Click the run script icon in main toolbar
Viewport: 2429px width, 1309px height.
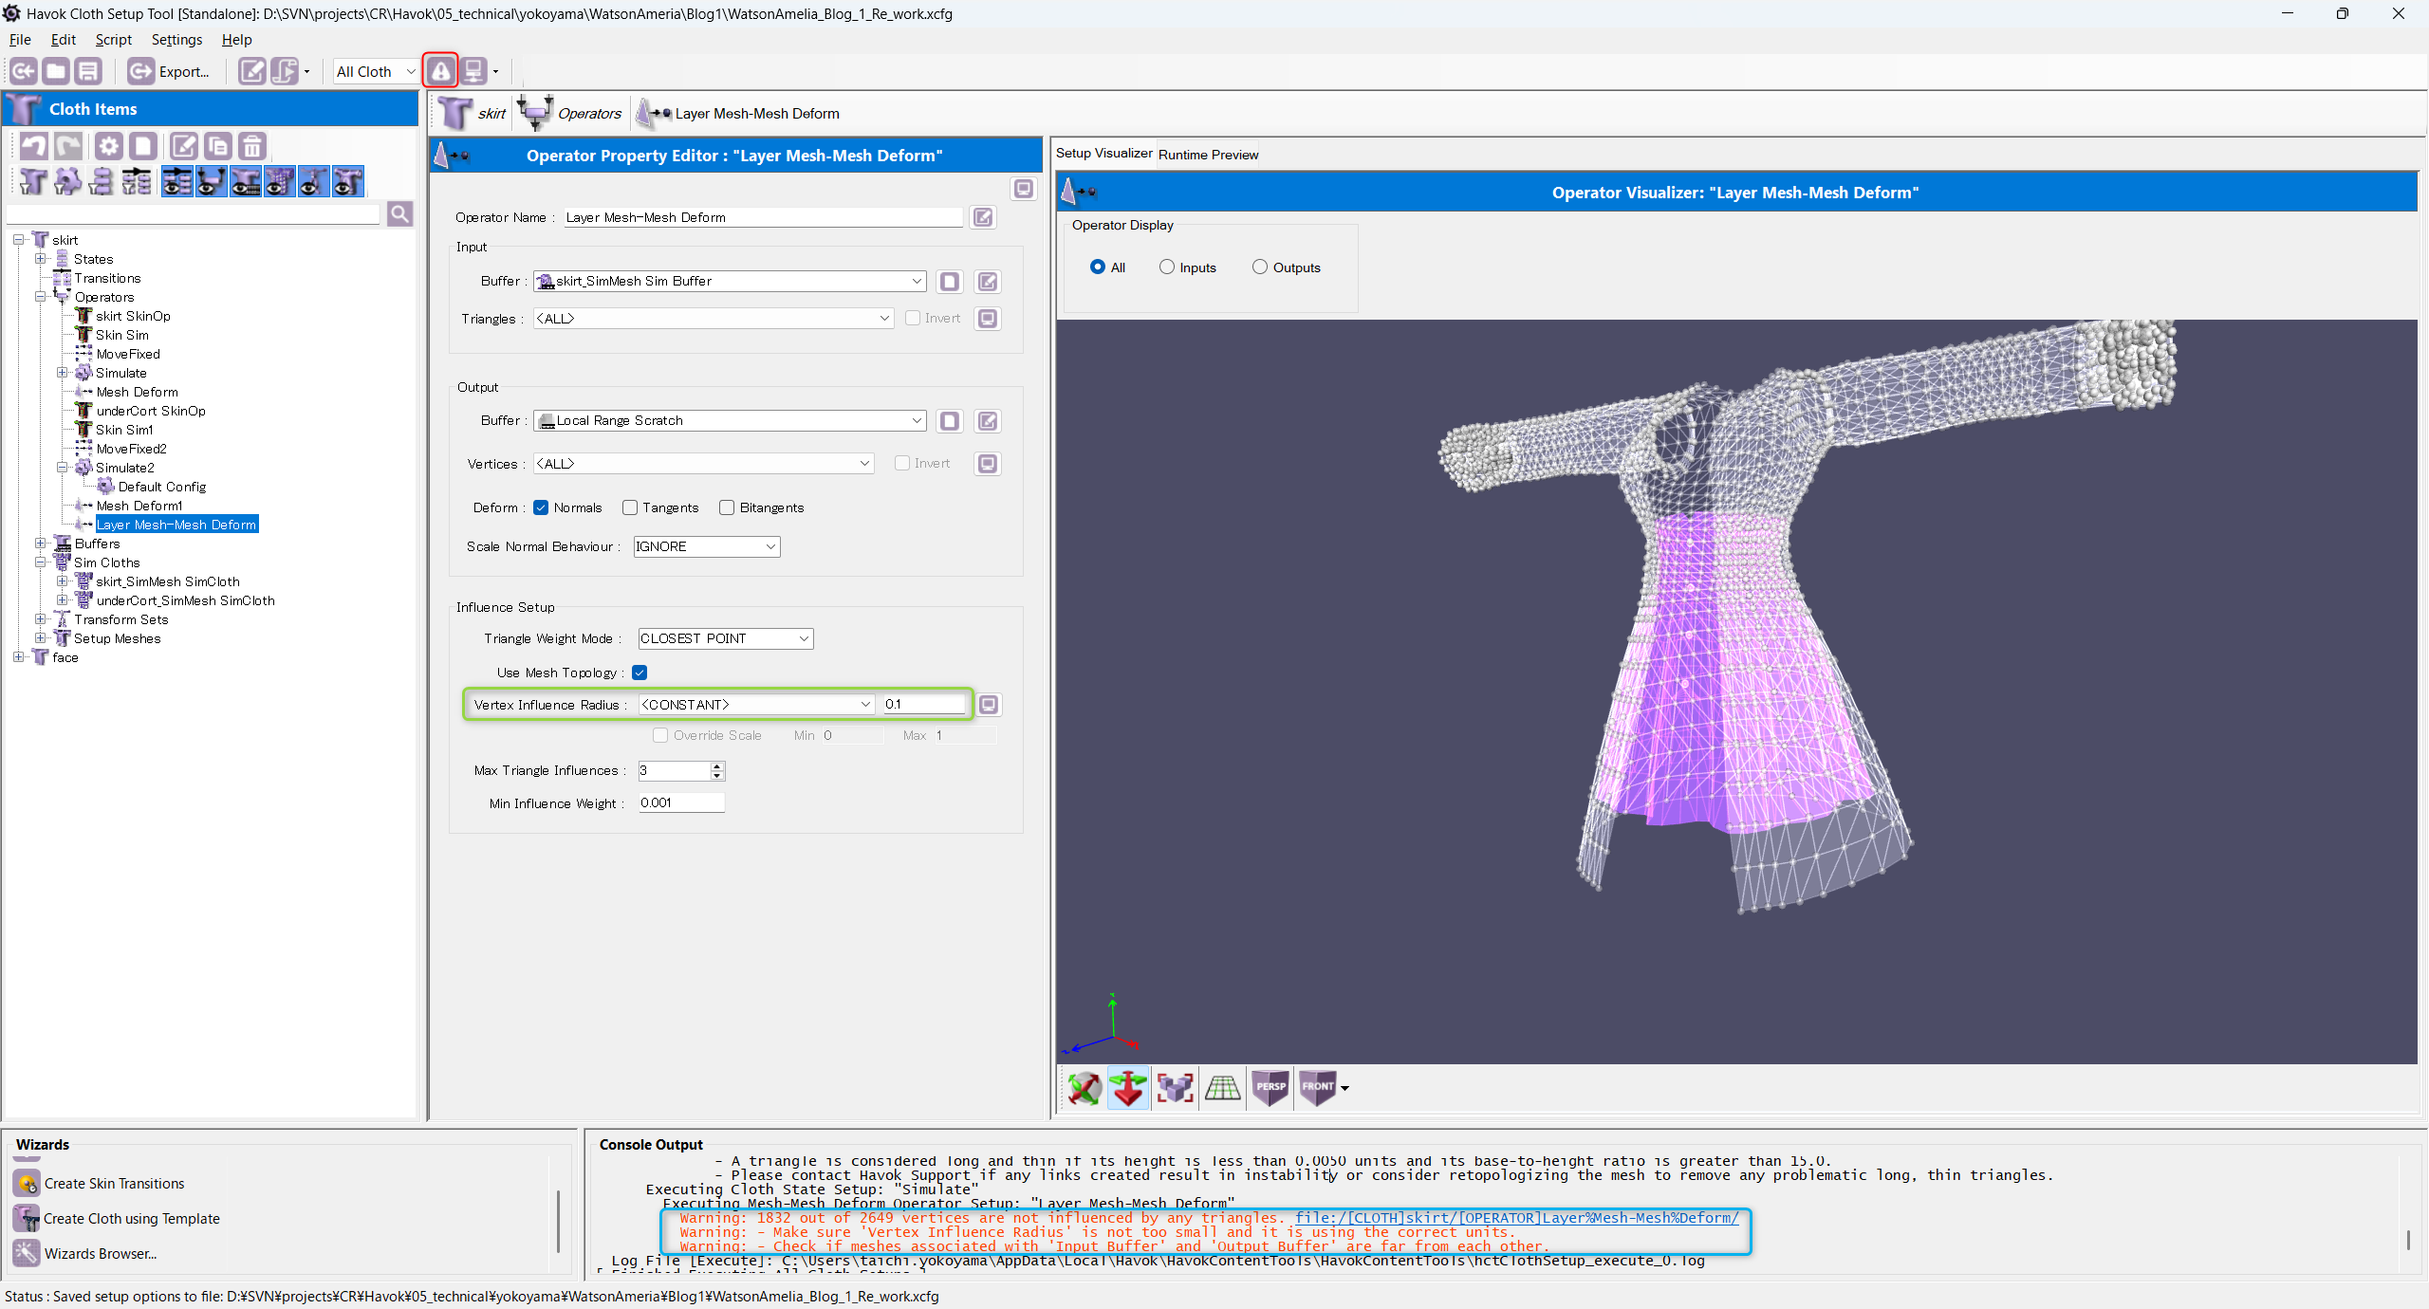[x=284, y=71]
